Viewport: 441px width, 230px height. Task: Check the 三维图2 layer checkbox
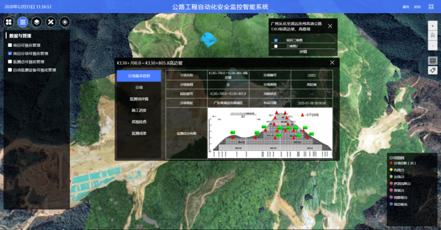click(x=276, y=46)
